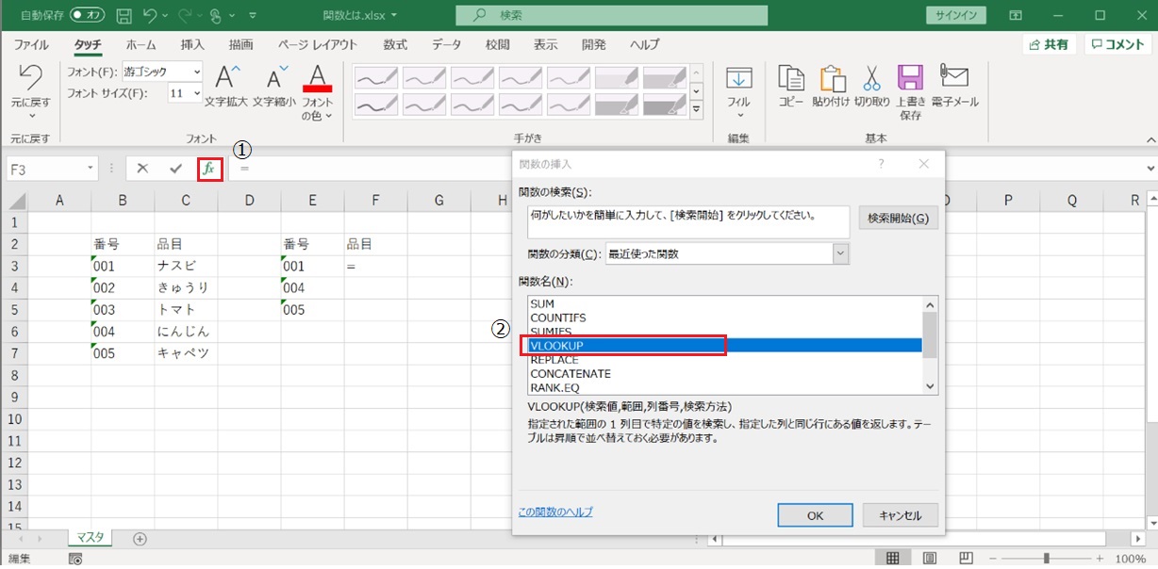Open the この関数のヘルプ help link

point(555,512)
